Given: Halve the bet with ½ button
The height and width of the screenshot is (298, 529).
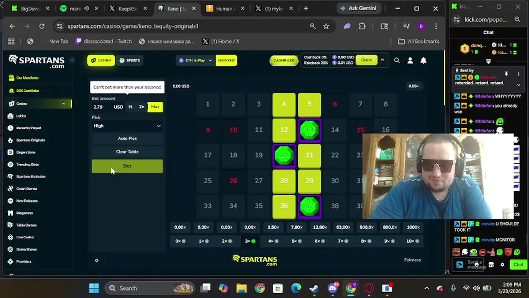Looking at the screenshot, I should pyautogui.click(x=130, y=107).
